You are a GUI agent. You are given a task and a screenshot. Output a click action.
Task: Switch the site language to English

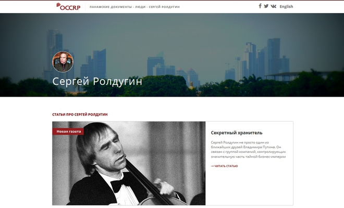tap(286, 7)
